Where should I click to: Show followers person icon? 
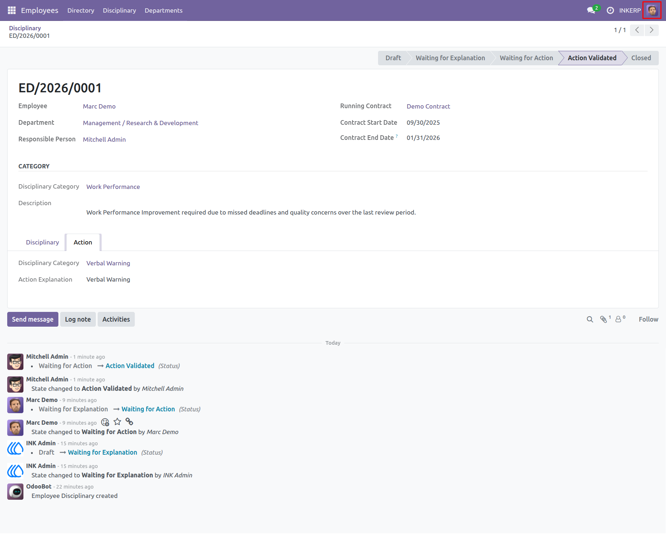click(x=619, y=319)
